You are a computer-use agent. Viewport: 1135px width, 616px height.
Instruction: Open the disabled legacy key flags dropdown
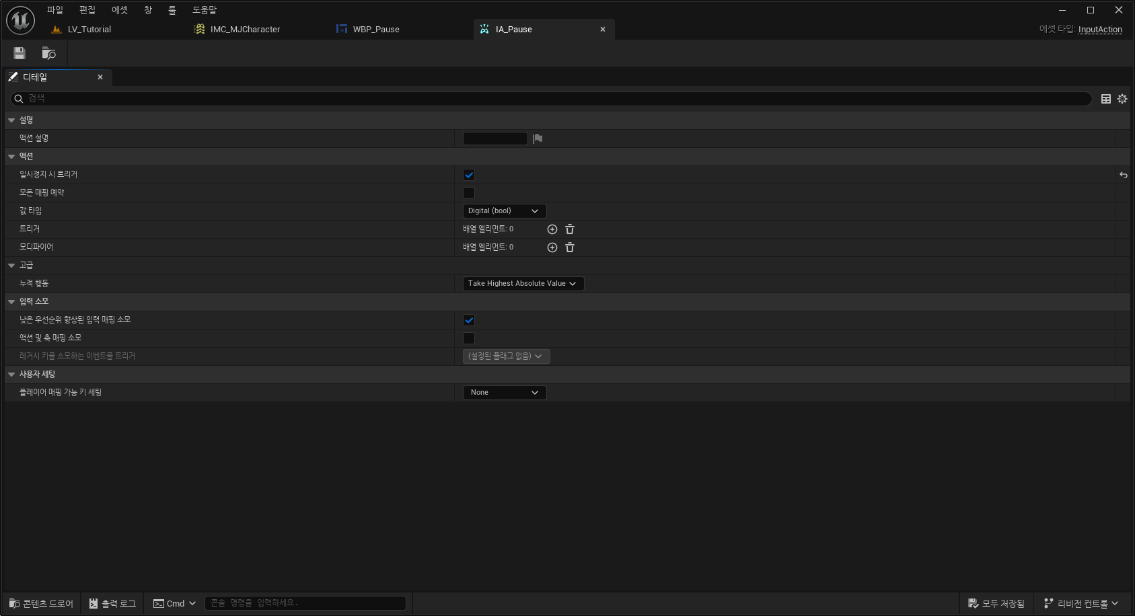(506, 356)
